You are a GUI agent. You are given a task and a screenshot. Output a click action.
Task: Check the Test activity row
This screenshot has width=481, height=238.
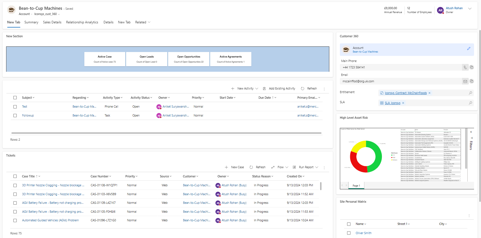tap(15, 107)
